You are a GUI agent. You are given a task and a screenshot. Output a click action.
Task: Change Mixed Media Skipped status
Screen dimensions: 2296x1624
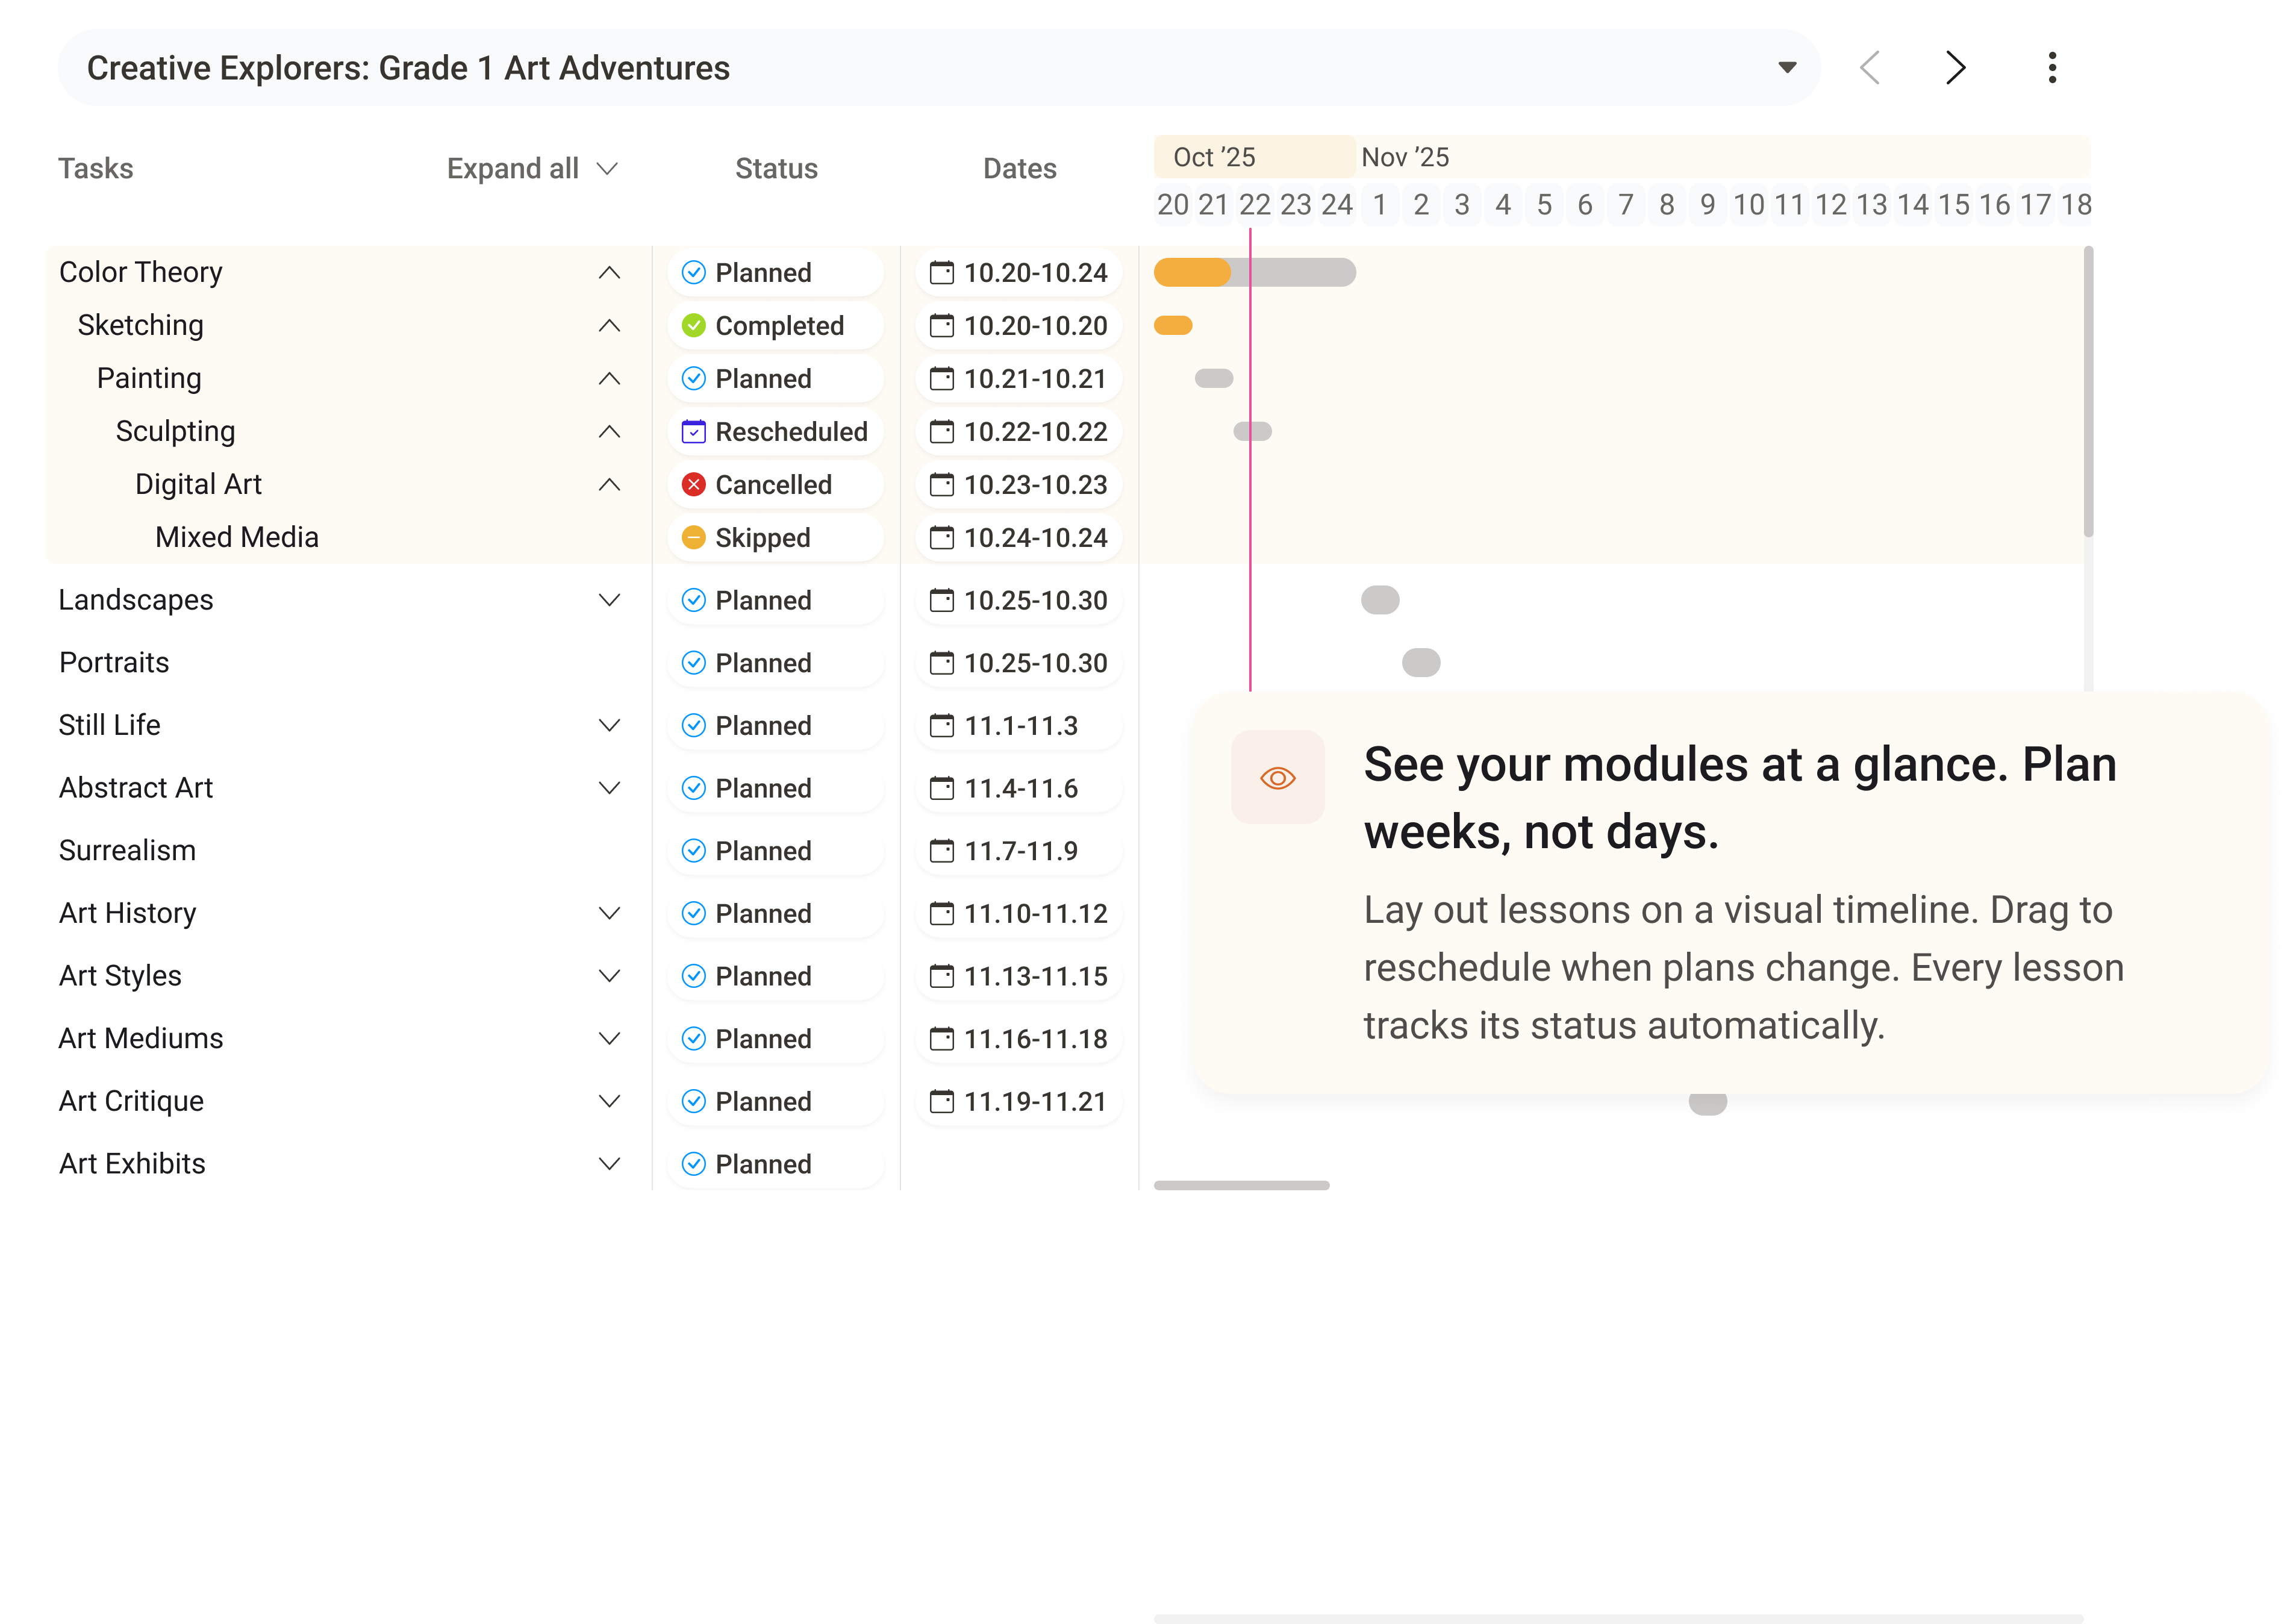click(776, 537)
